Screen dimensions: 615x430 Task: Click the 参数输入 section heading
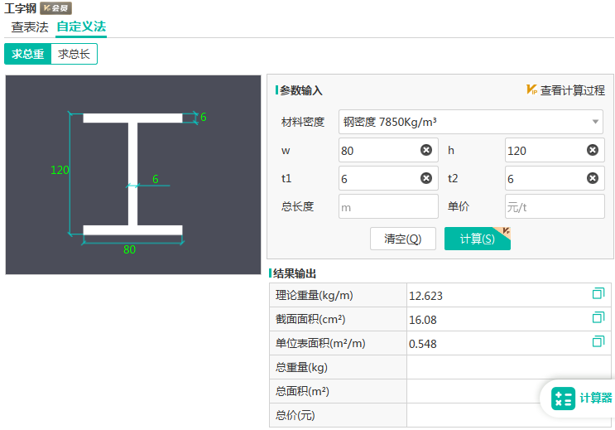tap(300, 90)
